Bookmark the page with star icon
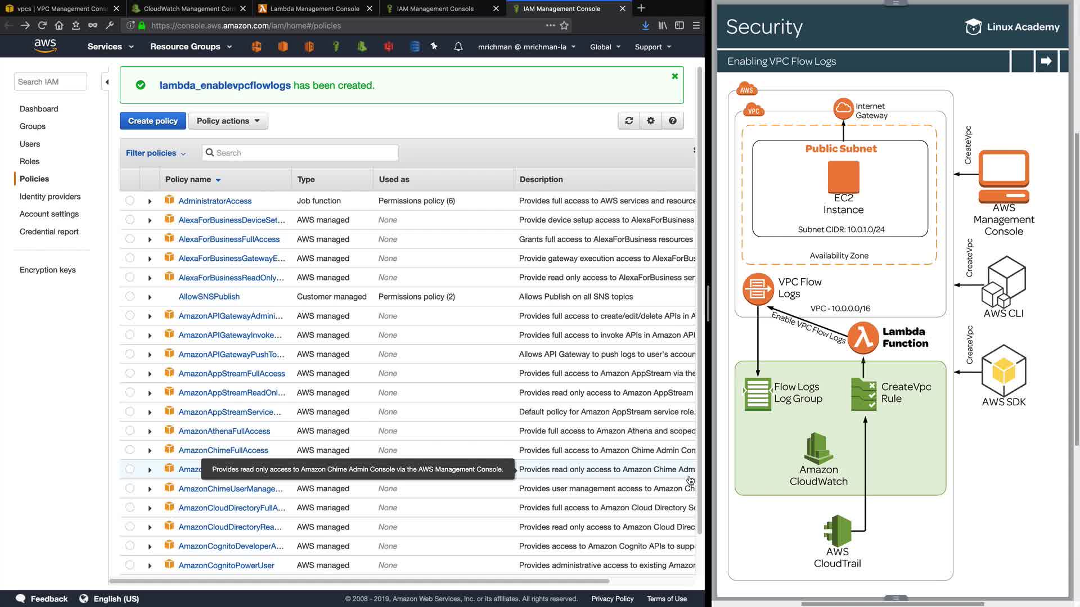 point(564,25)
